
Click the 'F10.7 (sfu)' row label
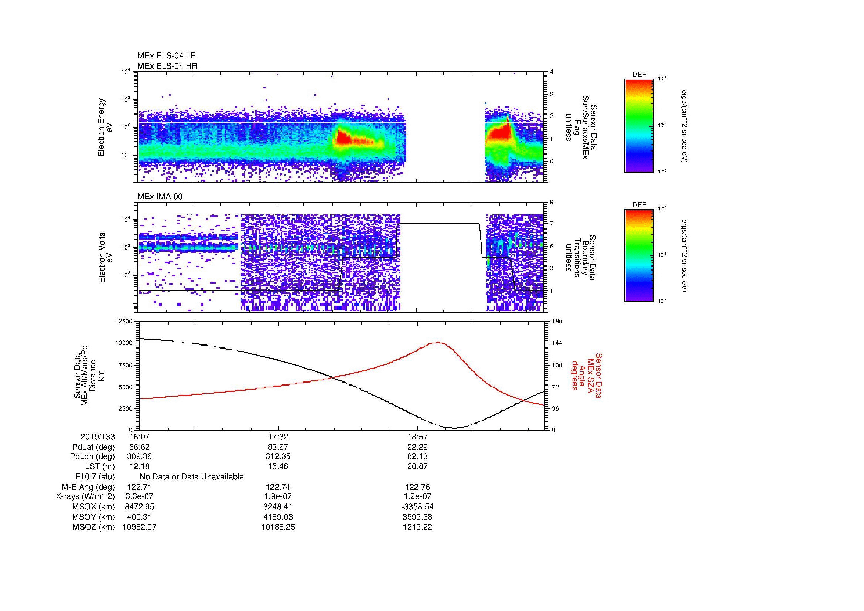(x=95, y=477)
